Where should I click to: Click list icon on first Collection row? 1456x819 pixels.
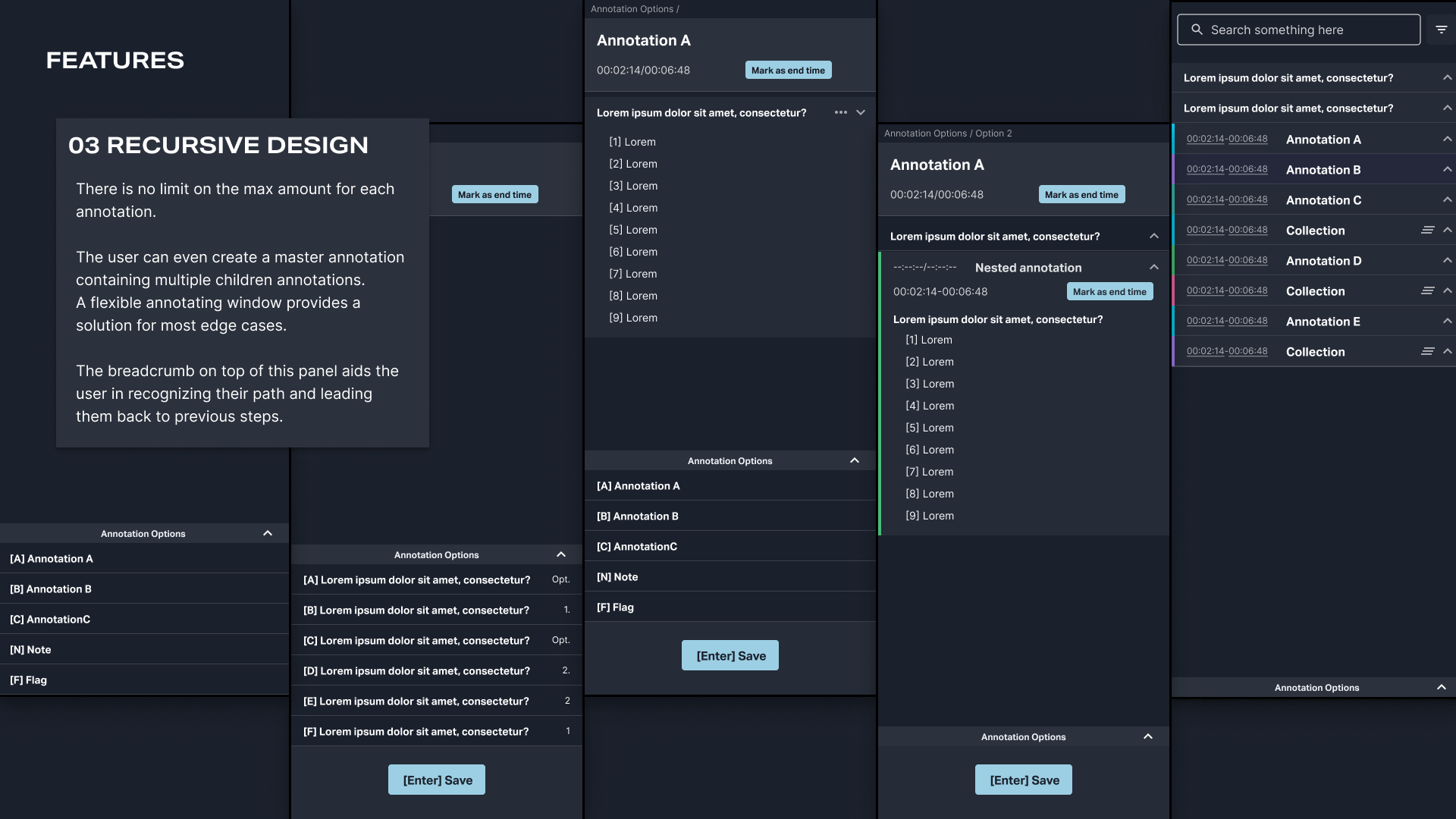(x=1427, y=230)
